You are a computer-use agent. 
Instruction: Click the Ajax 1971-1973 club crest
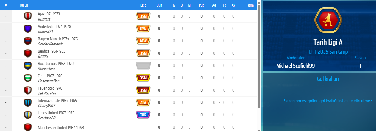(28, 16)
